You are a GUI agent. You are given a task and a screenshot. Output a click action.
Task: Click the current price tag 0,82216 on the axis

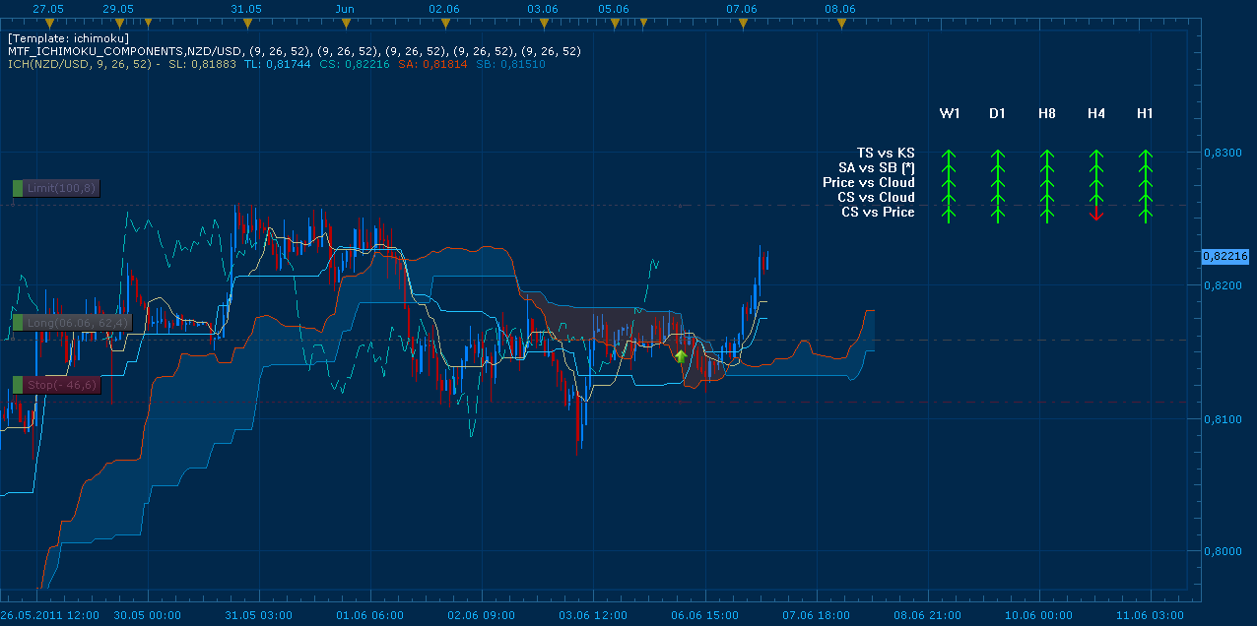[1224, 256]
